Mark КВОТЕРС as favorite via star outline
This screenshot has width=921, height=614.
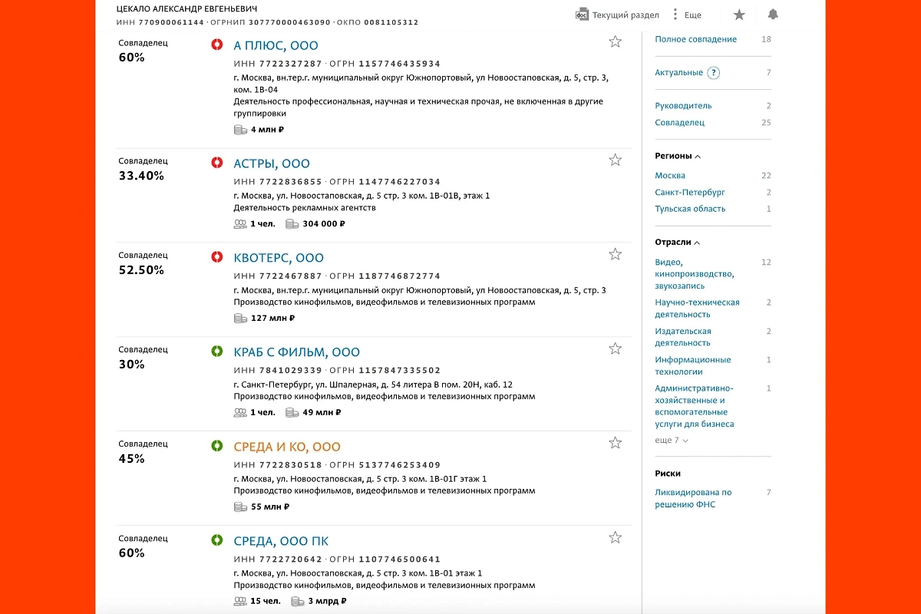pyautogui.click(x=615, y=253)
